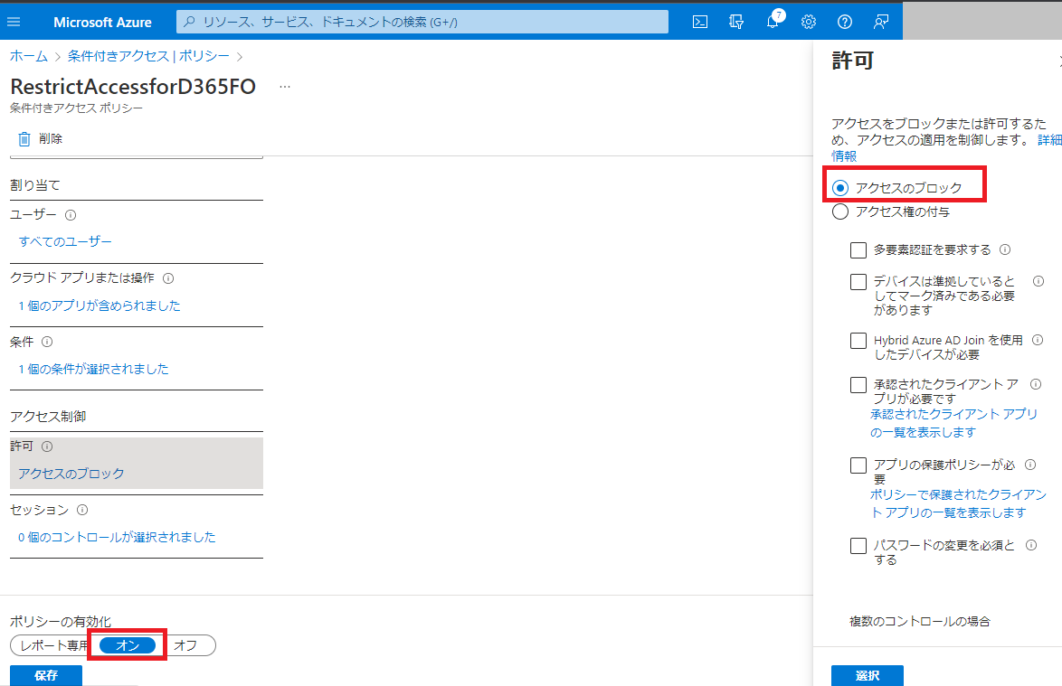Check アプリの保護ポリシーが必要

[858, 465]
